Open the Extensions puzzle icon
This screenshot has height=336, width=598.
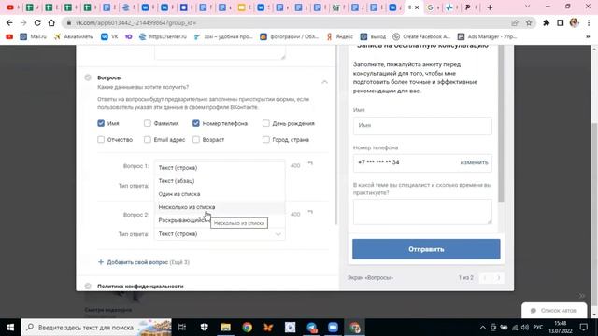coord(546,22)
